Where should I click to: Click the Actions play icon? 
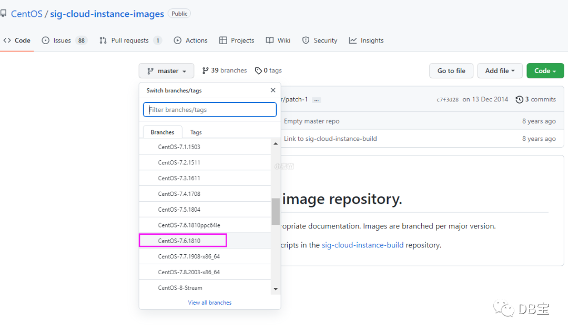point(178,40)
